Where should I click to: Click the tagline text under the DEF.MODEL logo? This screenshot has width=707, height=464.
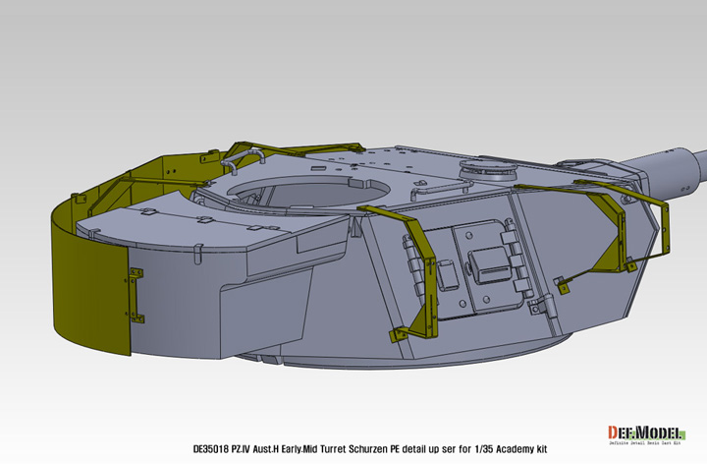click(x=646, y=454)
